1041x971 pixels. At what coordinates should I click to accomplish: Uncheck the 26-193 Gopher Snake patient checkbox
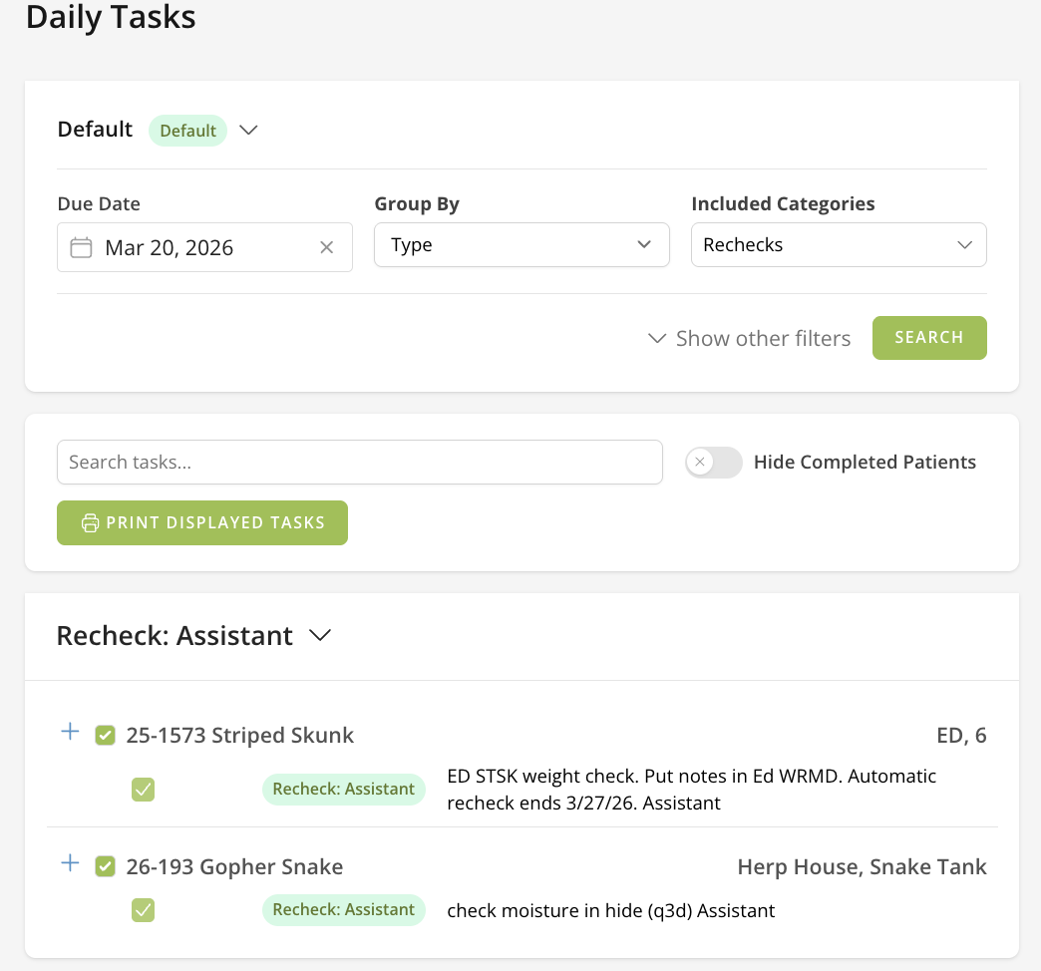[105, 866]
